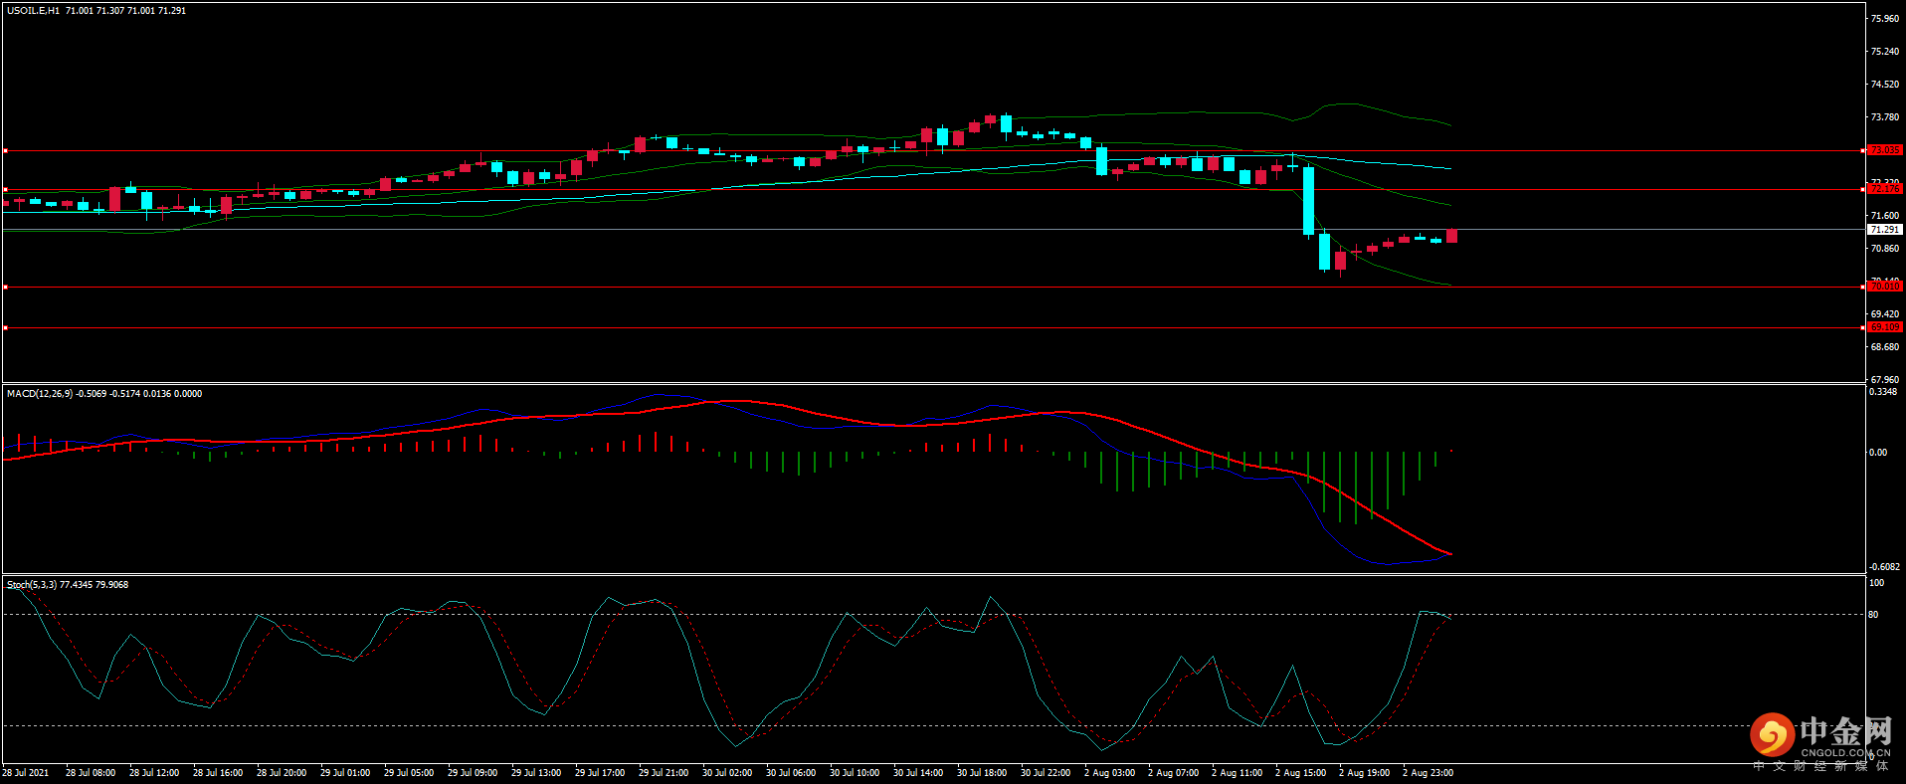The image size is (1906, 784).
Task: Click the current price tag 71.291
Action: pos(1884,230)
